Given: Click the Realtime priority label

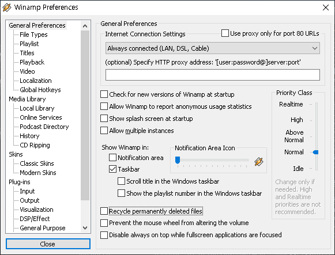Looking at the screenshot, I should (x=291, y=104).
